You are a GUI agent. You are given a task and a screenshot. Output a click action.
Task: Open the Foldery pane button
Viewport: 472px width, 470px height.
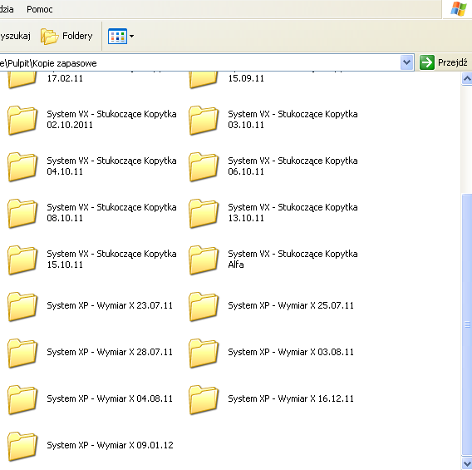point(66,36)
